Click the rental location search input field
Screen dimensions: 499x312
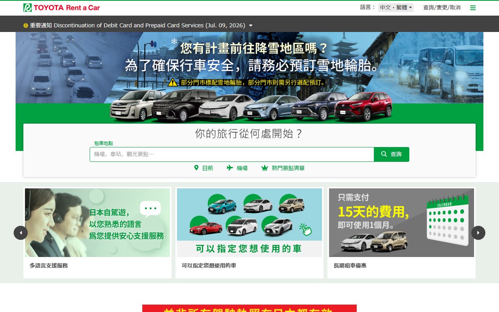pos(232,154)
